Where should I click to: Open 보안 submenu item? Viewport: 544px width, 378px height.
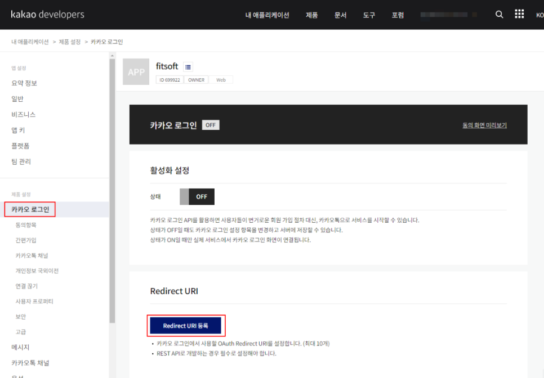click(21, 317)
